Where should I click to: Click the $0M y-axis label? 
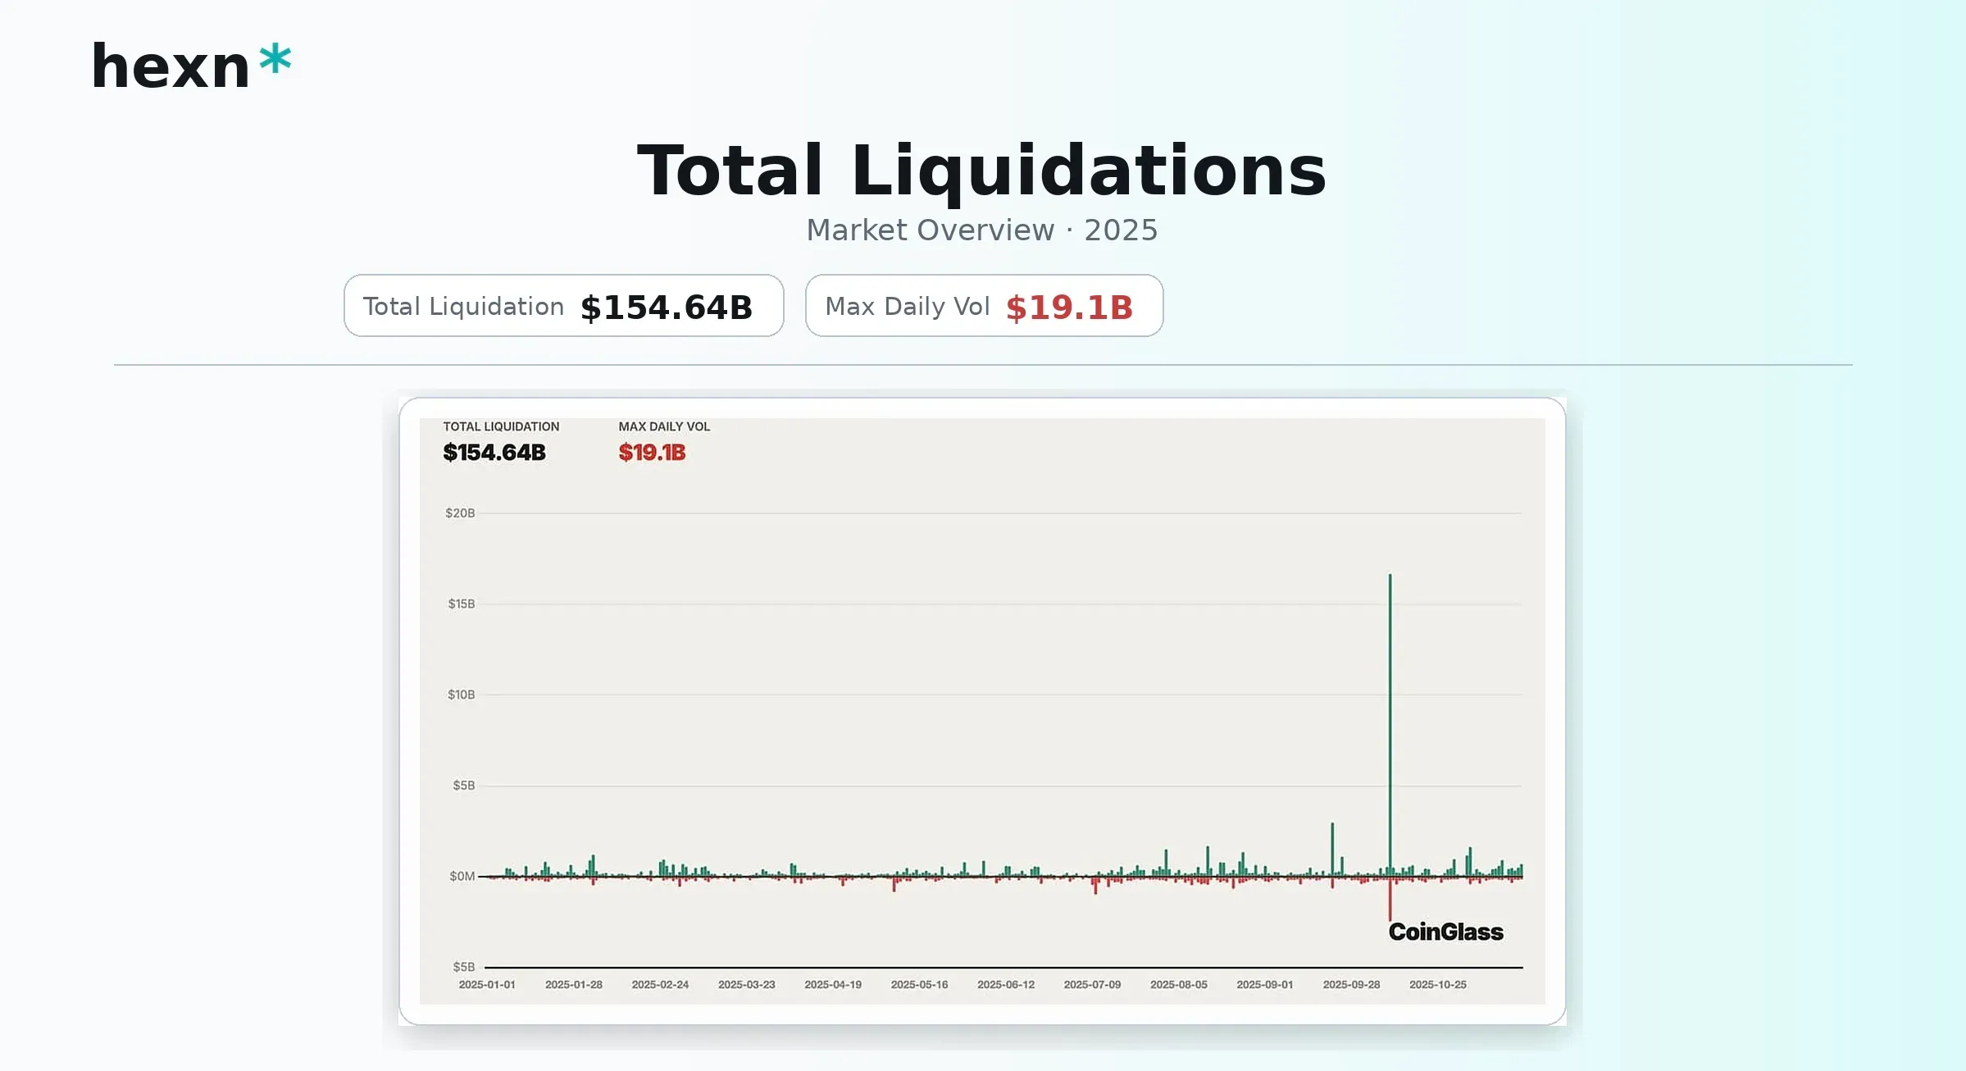462,877
